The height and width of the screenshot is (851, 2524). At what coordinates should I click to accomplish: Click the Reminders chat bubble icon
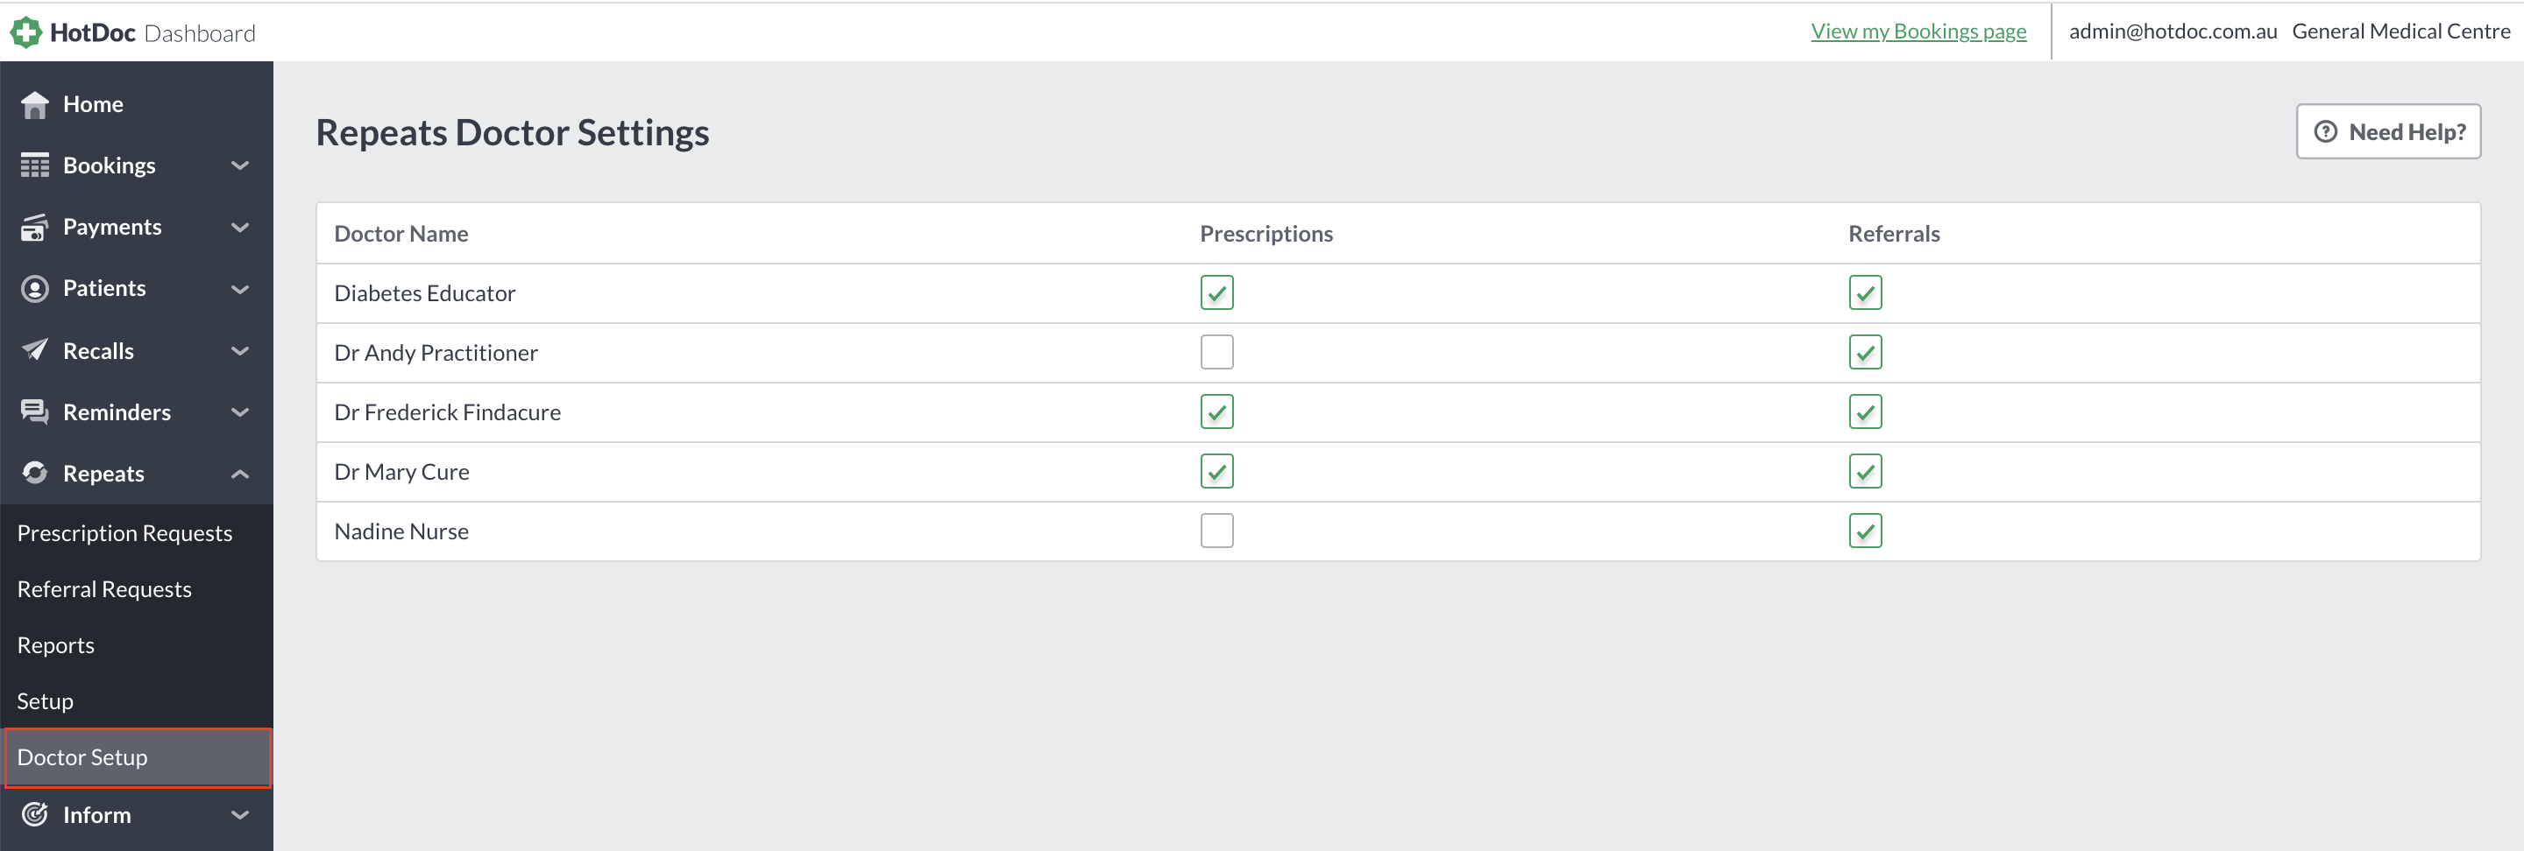[x=34, y=412]
